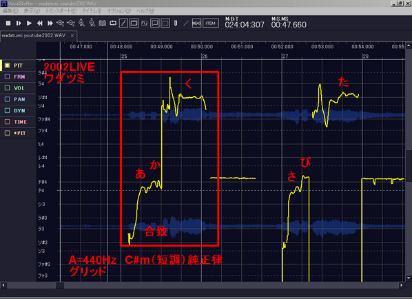Image resolution: width=412 pixels, height=299 pixels.
Task: Click the open book toolbar icon
Action: pos(102,23)
